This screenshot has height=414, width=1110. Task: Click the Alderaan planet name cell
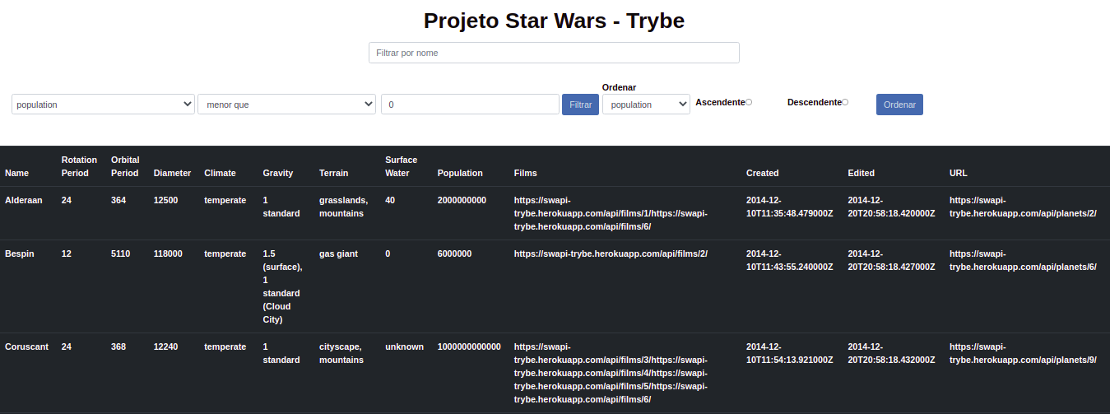tap(23, 200)
